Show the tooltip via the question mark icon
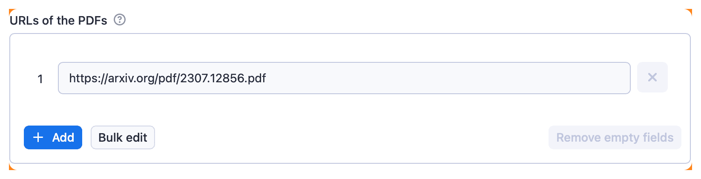The height and width of the screenshot is (179, 701). tap(120, 20)
